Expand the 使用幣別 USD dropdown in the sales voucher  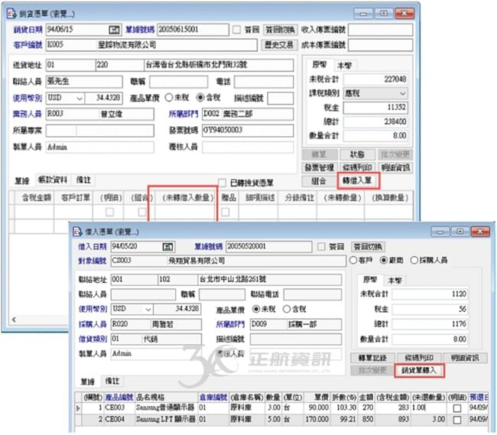point(79,98)
